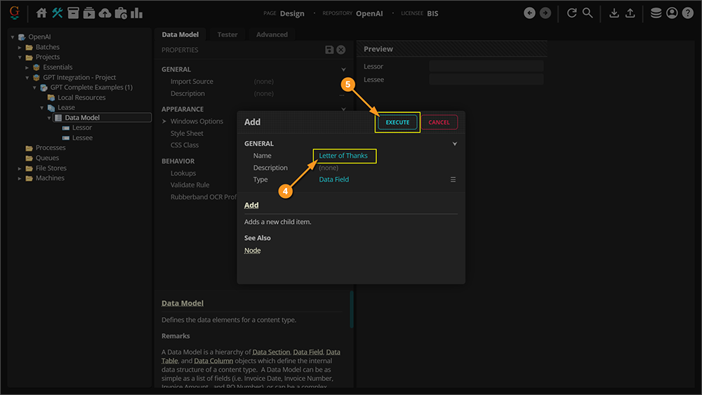Open the user account icon
This screenshot has height=395, width=702.
pos(672,13)
